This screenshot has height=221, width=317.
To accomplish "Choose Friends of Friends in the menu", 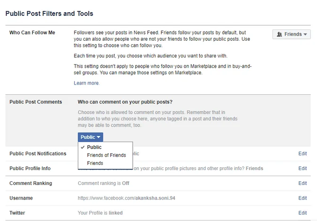I will [x=106, y=155].
